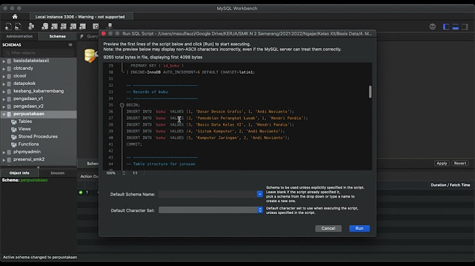Select the Stored Procedures node
This screenshot has height=266, width=475.
click(x=38, y=137)
